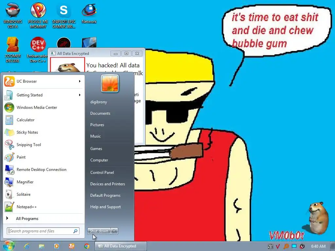Open Games from Start menu

[x=96, y=149]
